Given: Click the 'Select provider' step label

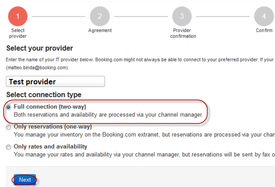Looking at the screenshot, I should tap(18, 33).
